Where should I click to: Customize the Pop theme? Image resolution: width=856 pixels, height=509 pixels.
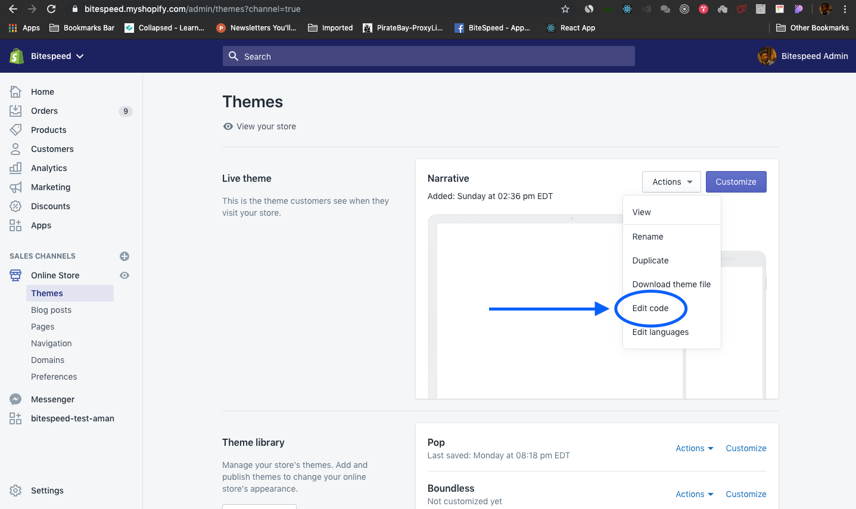pos(746,448)
